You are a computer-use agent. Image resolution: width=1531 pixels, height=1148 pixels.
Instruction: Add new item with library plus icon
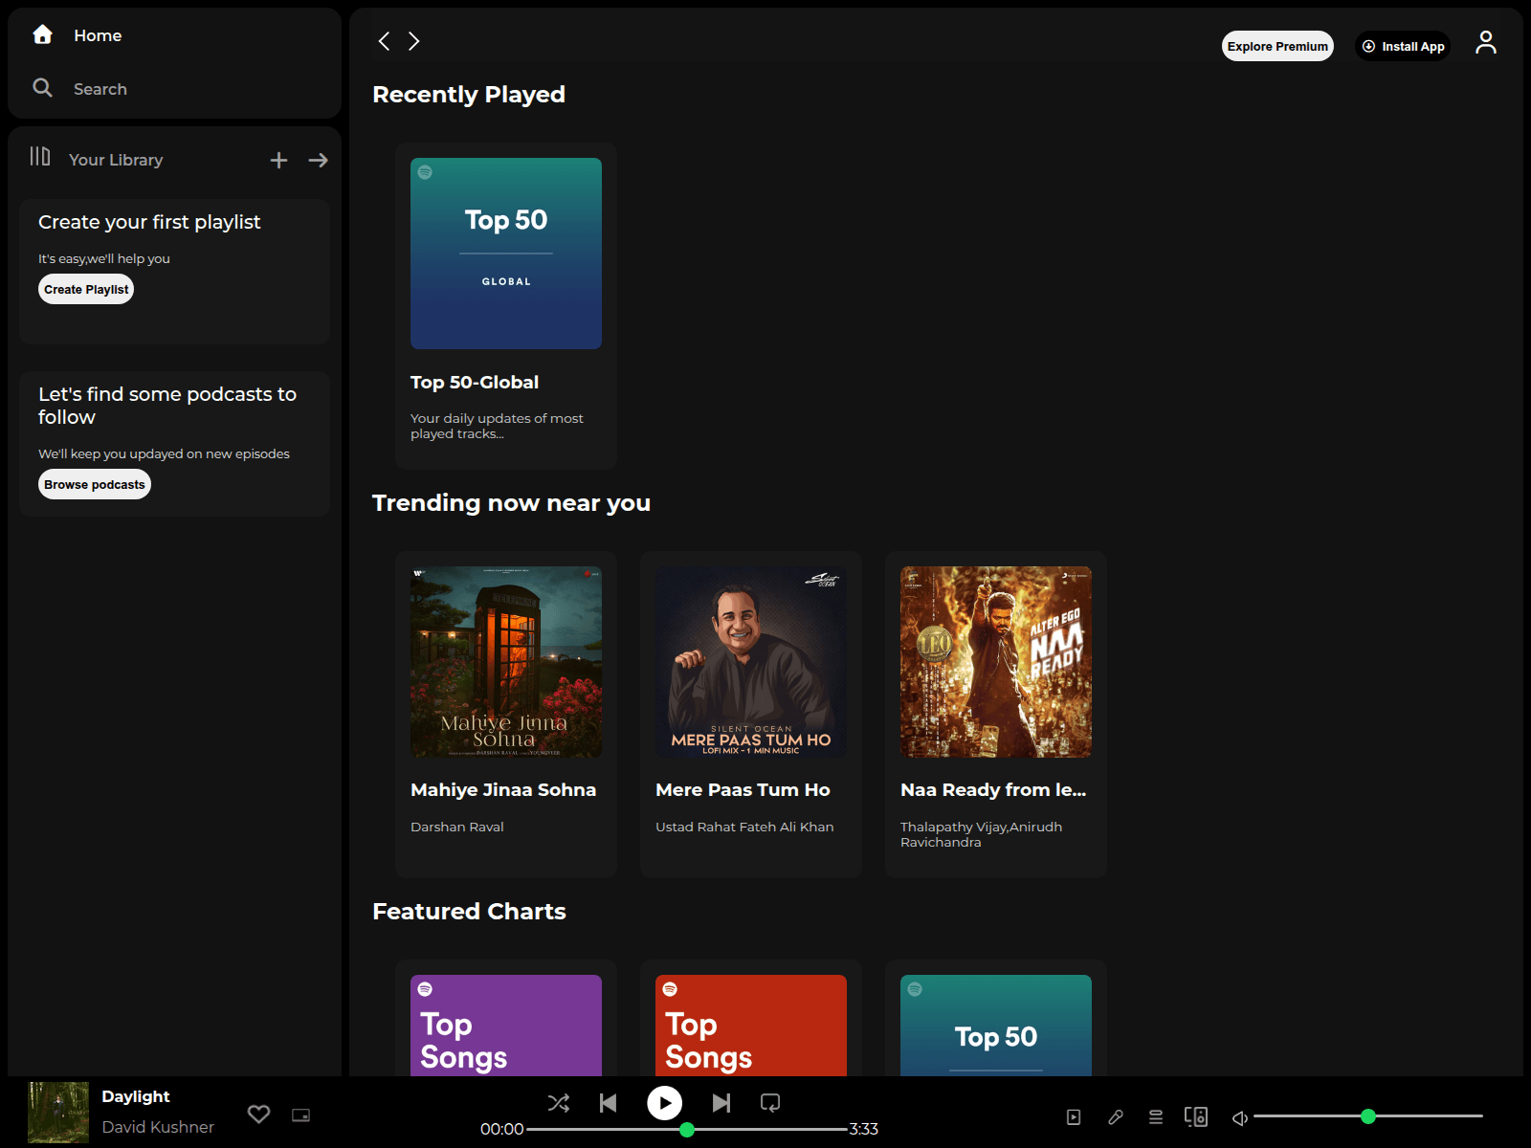click(x=278, y=161)
